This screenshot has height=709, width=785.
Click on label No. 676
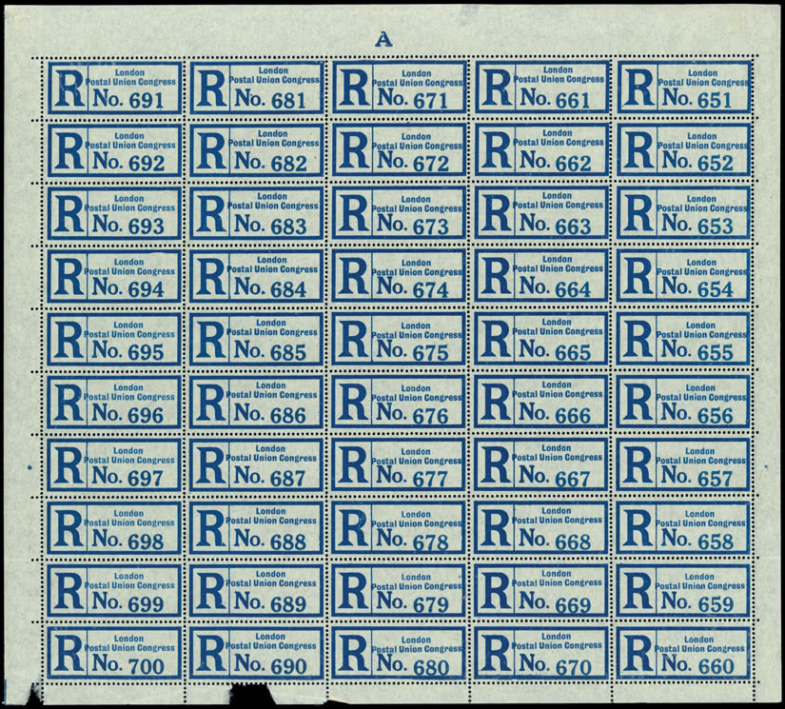click(399, 403)
